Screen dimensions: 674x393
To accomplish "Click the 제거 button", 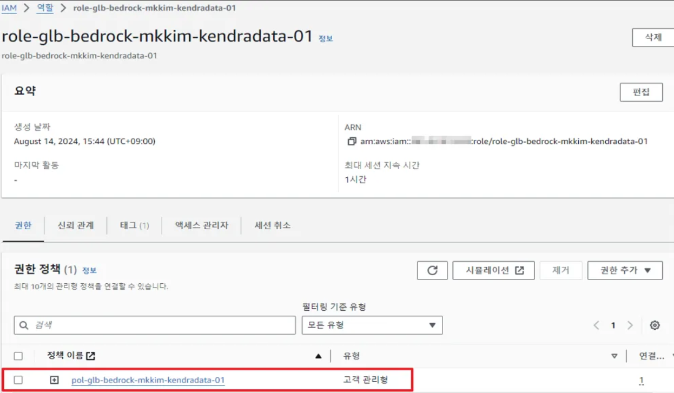I will click(x=561, y=270).
